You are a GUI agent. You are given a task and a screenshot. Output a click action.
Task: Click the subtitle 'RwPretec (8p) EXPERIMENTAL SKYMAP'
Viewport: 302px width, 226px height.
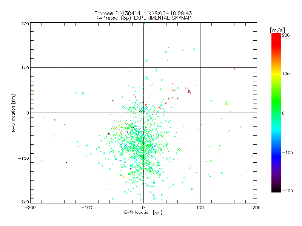[x=143, y=18]
